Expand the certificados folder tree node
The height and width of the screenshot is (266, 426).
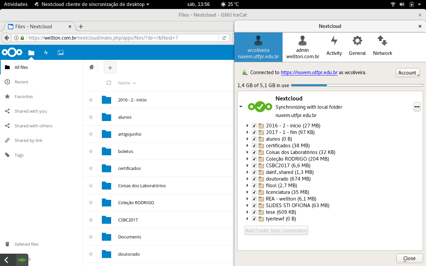point(247,146)
